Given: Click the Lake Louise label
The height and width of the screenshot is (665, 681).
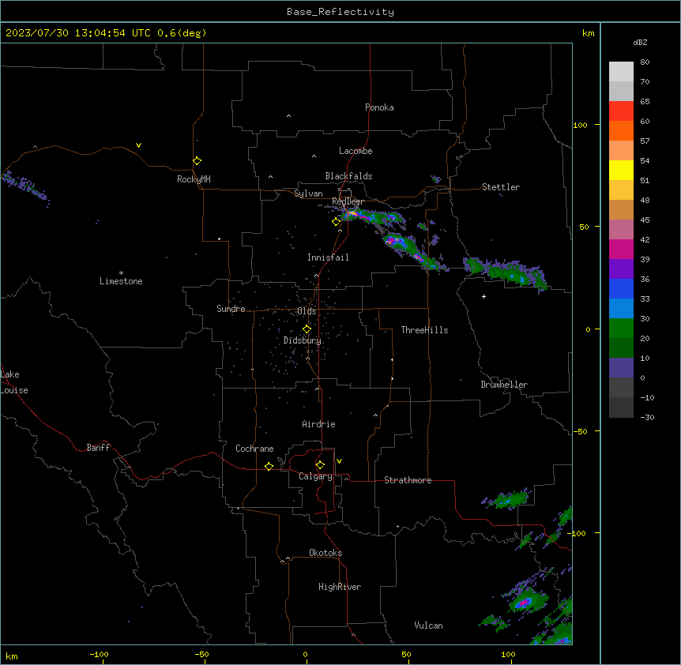Looking at the screenshot, I should pyautogui.click(x=14, y=382).
